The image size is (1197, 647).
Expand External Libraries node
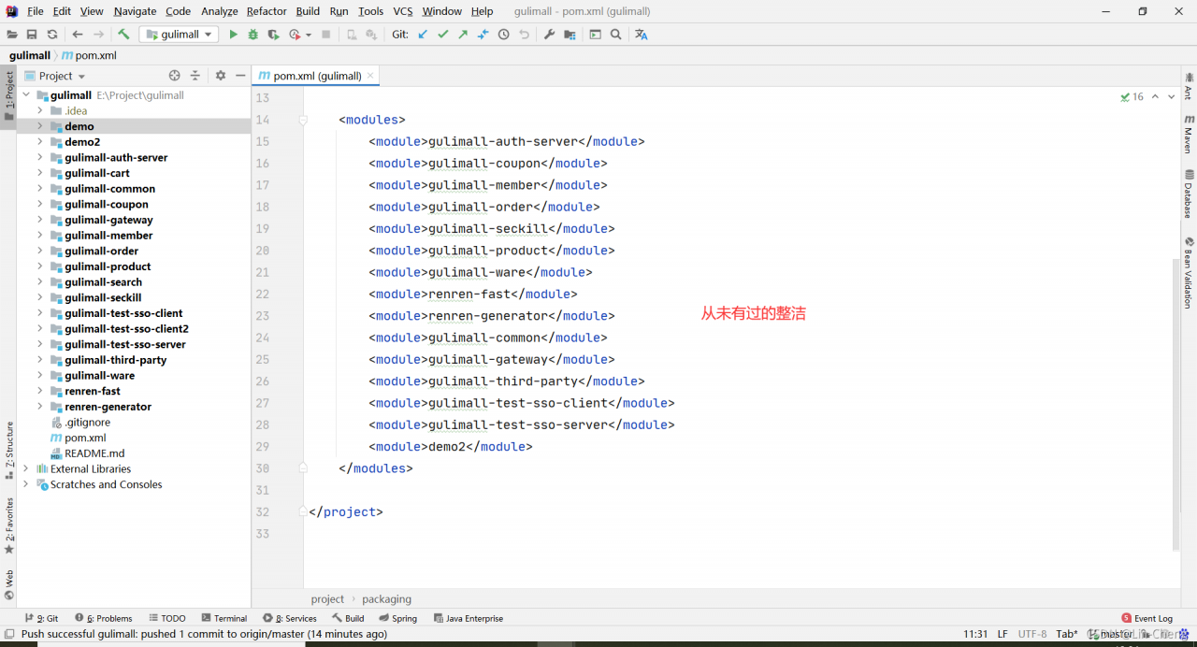[26, 469]
